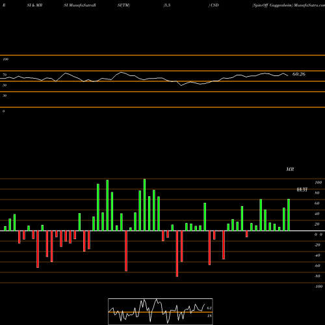The image size is (325, 325).
Task: Click the RSI current value 60.26
Action: coord(299,74)
